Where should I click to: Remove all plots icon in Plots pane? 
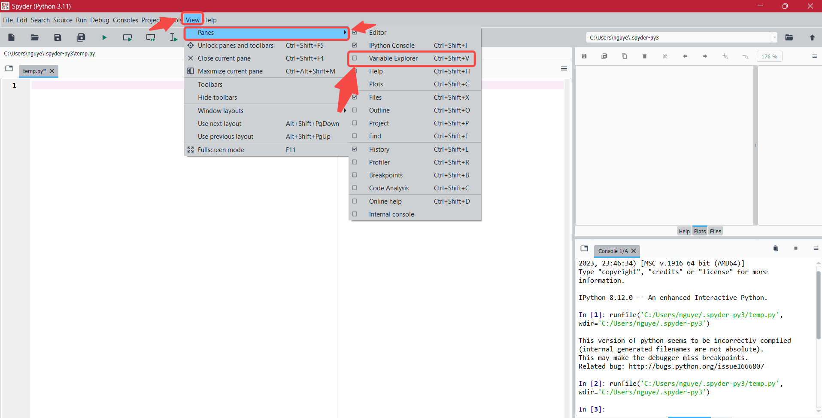click(x=665, y=56)
